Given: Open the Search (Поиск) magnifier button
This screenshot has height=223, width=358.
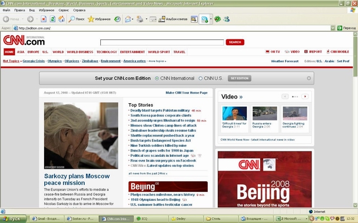Looking at the screenshot, I should coord(77,19).
